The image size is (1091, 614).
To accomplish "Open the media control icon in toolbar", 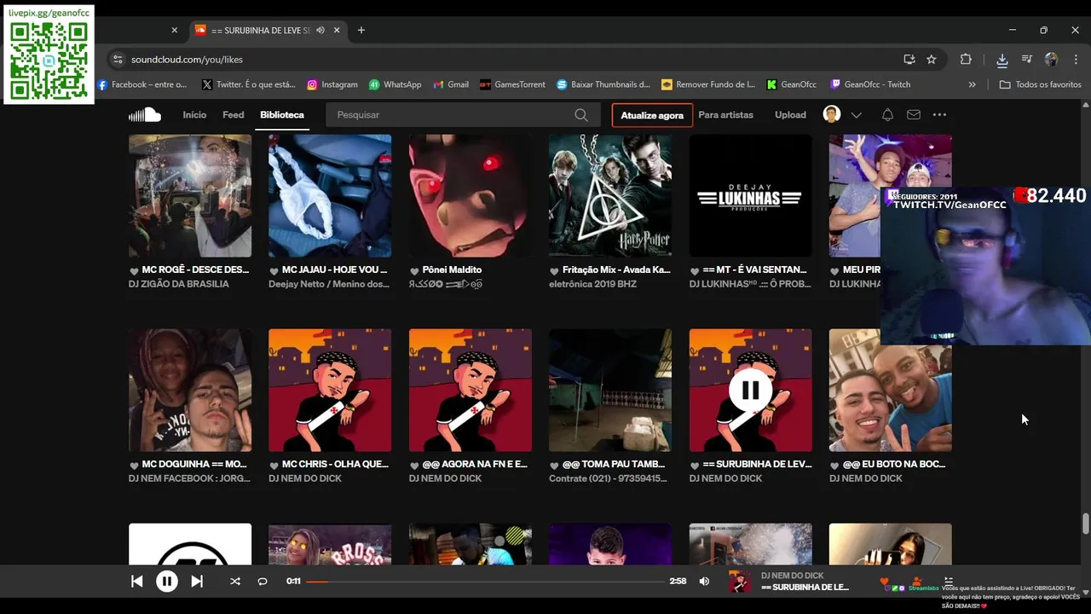I will pyautogui.click(x=1026, y=60).
